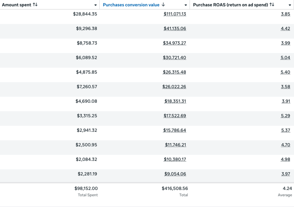
Task: Open the 5.40 ROAS value link
Action: pyautogui.click(x=285, y=72)
